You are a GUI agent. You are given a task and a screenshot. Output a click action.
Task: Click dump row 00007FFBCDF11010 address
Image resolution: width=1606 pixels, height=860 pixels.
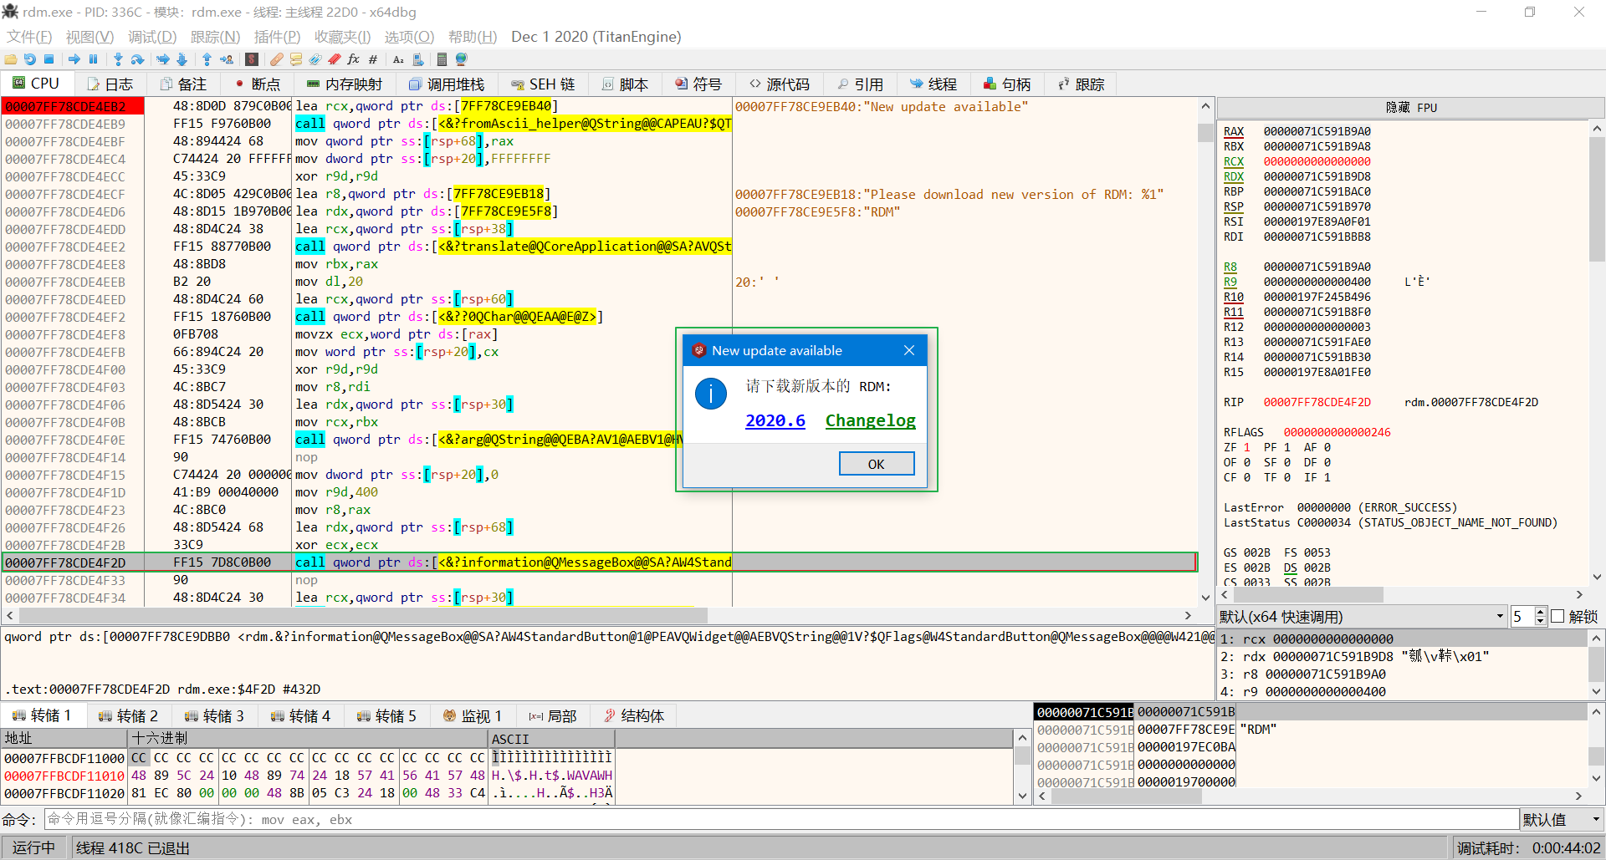coord(64,776)
